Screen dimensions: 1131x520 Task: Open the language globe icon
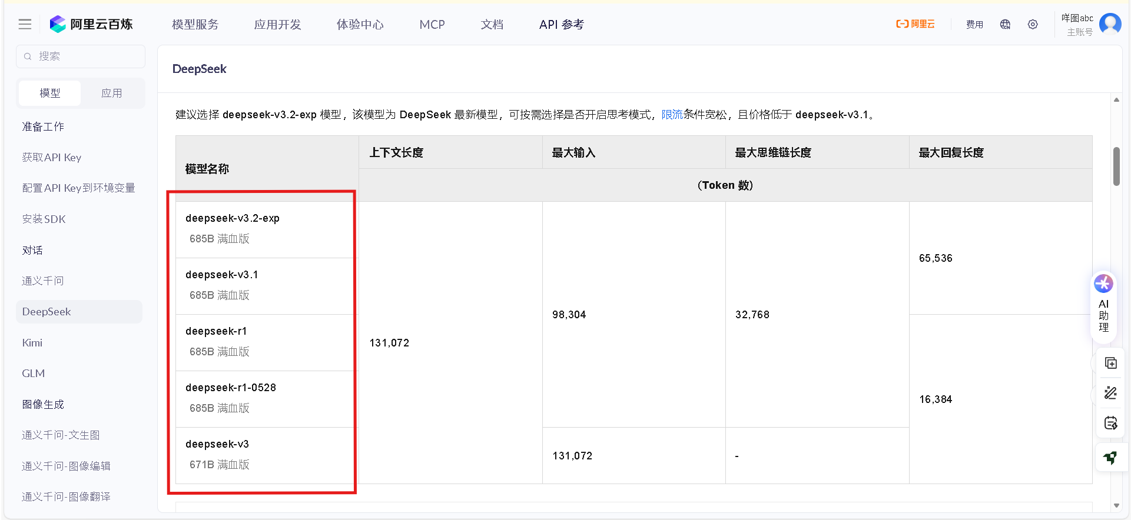[x=1005, y=24]
